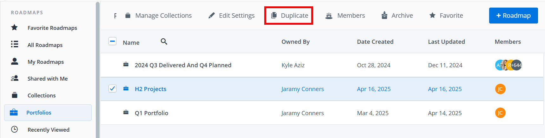Select My Roadmaps sidebar item

click(45, 62)
